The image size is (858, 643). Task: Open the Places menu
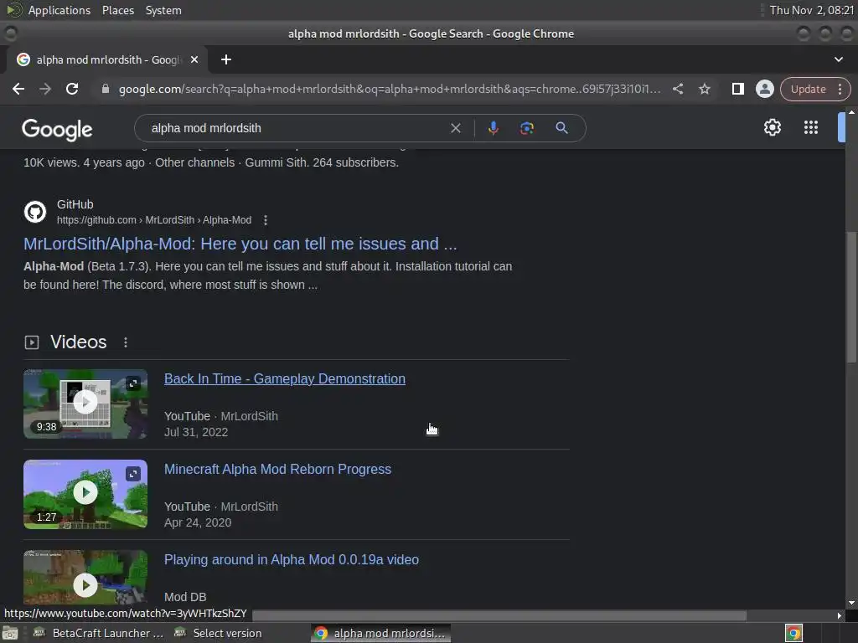click(118, 10)
